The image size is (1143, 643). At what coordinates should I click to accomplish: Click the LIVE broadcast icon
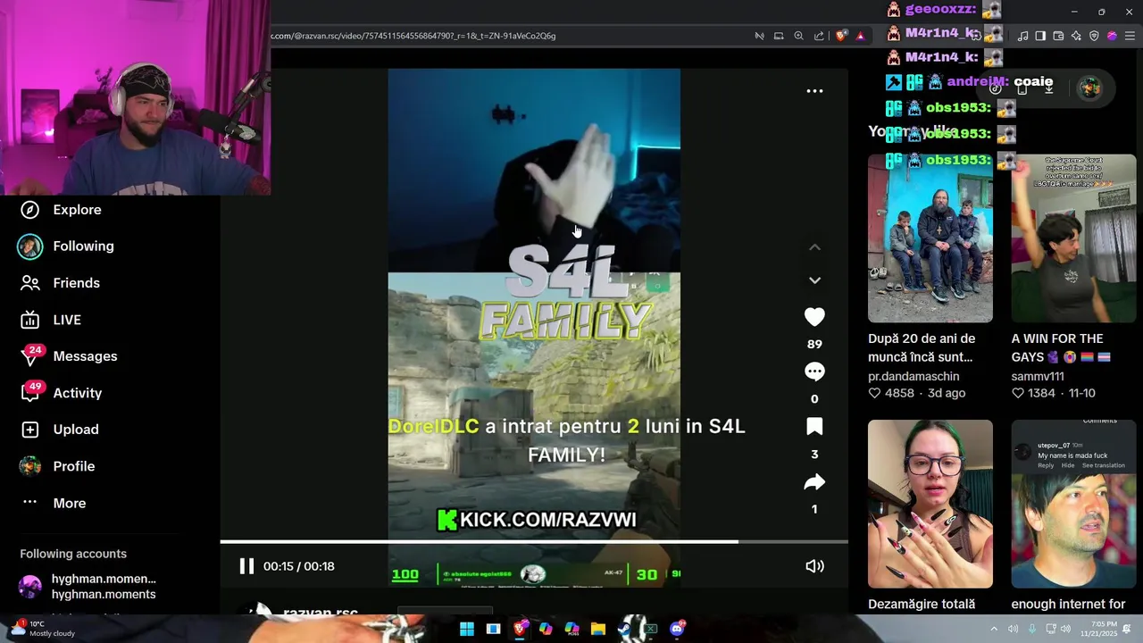[30, 320]
